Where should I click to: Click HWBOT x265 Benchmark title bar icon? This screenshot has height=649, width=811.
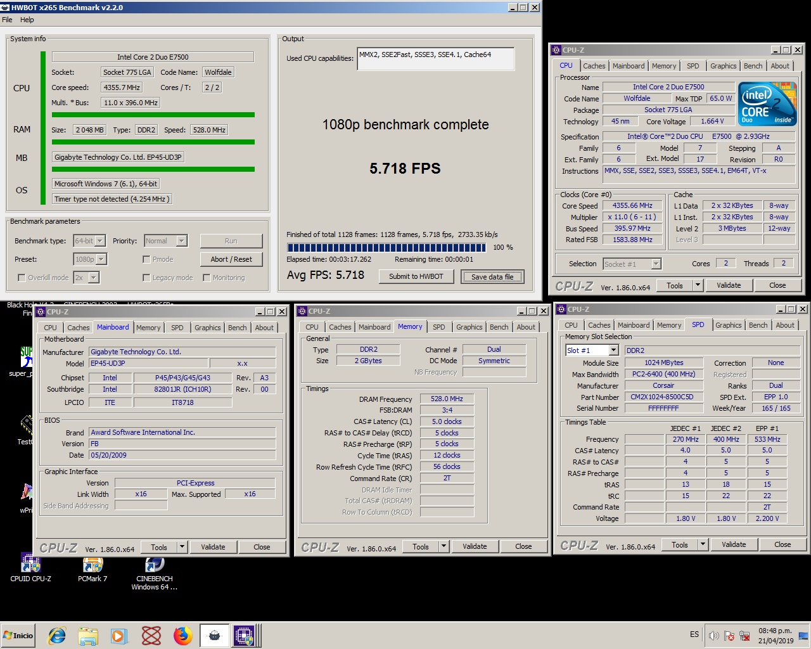6,8
